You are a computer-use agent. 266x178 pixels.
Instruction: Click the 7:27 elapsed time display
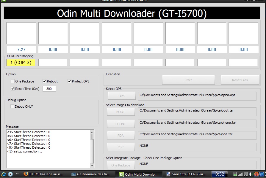pyautogui.click(x=21, y=50)
